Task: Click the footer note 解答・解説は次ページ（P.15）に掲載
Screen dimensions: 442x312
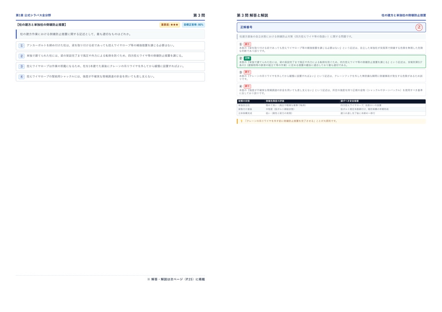Action: tap(176, 279)
